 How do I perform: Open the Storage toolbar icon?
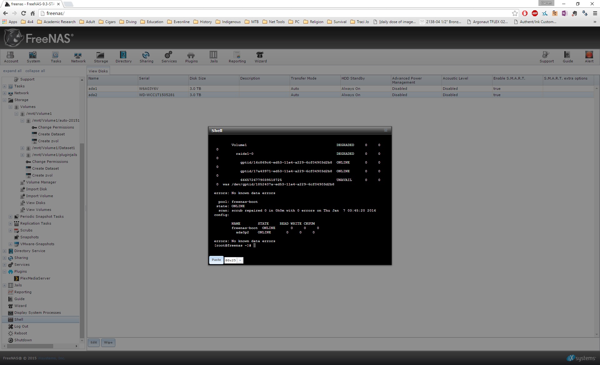(x=101, y=57)
